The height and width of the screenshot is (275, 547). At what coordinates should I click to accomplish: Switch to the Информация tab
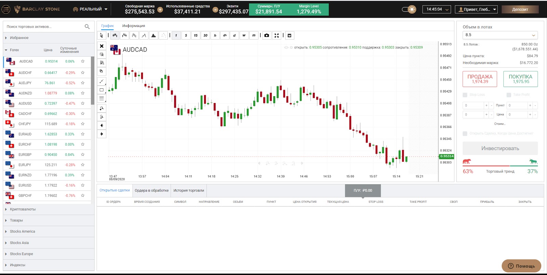[134, 26]
